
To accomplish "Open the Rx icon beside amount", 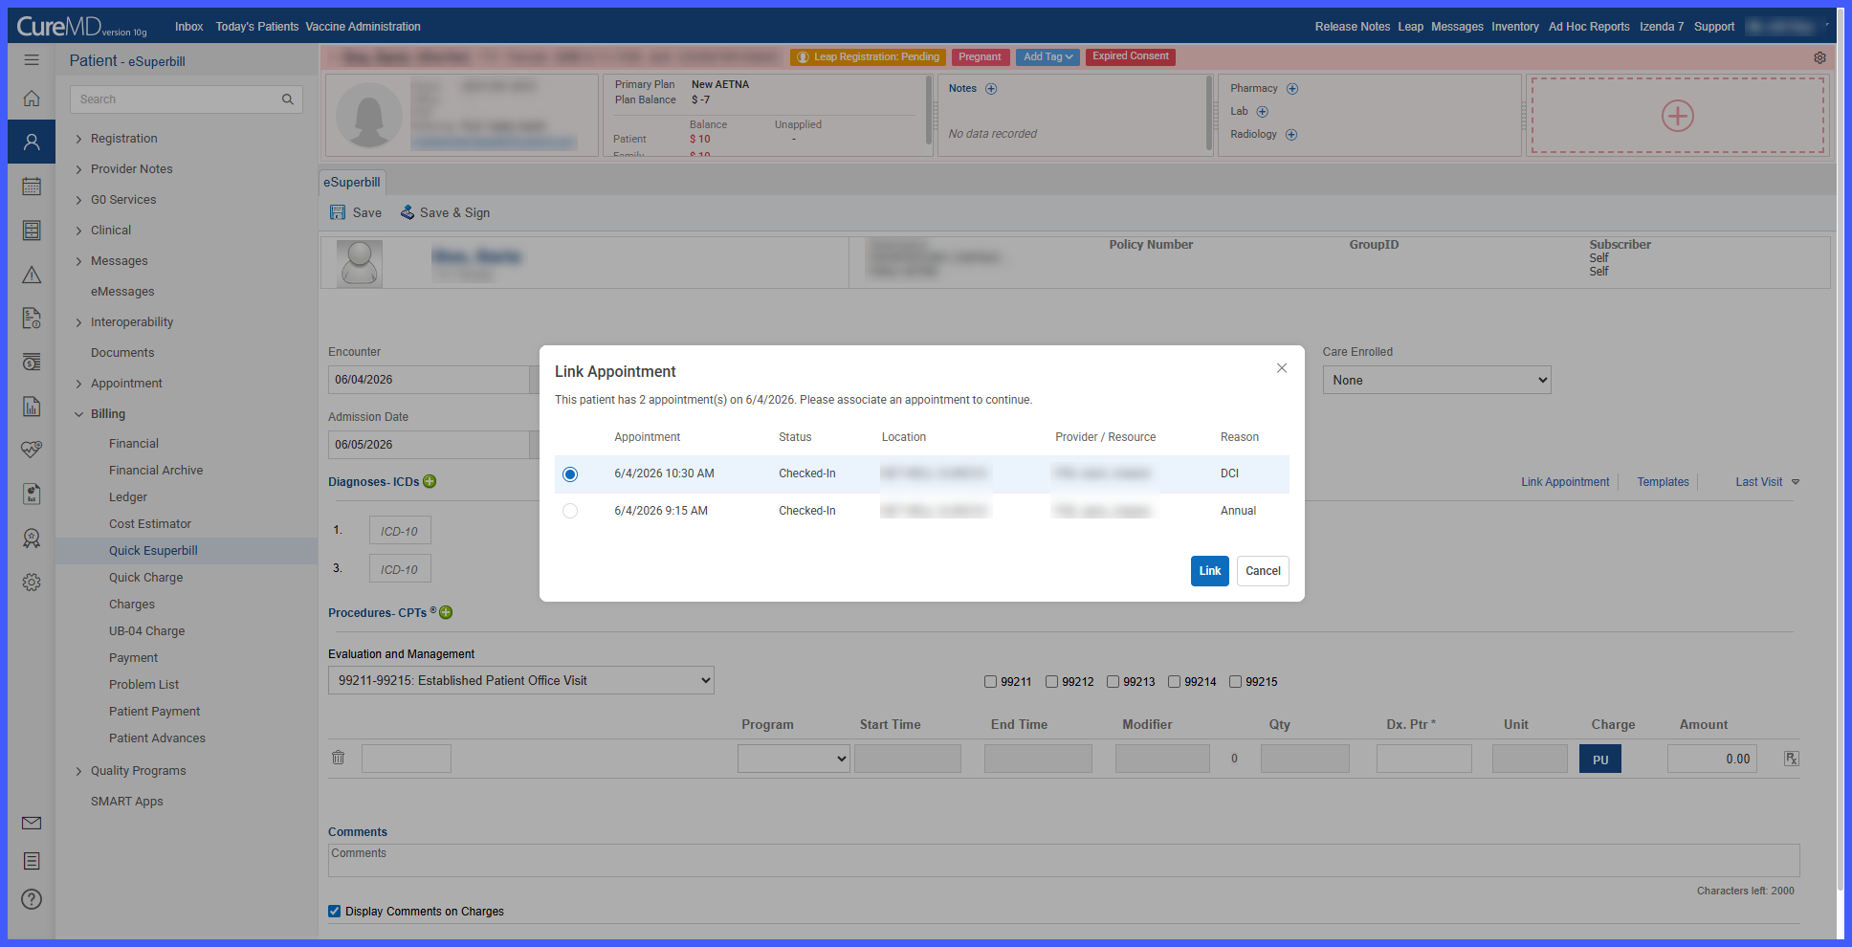I will [x=1792, y=759].
